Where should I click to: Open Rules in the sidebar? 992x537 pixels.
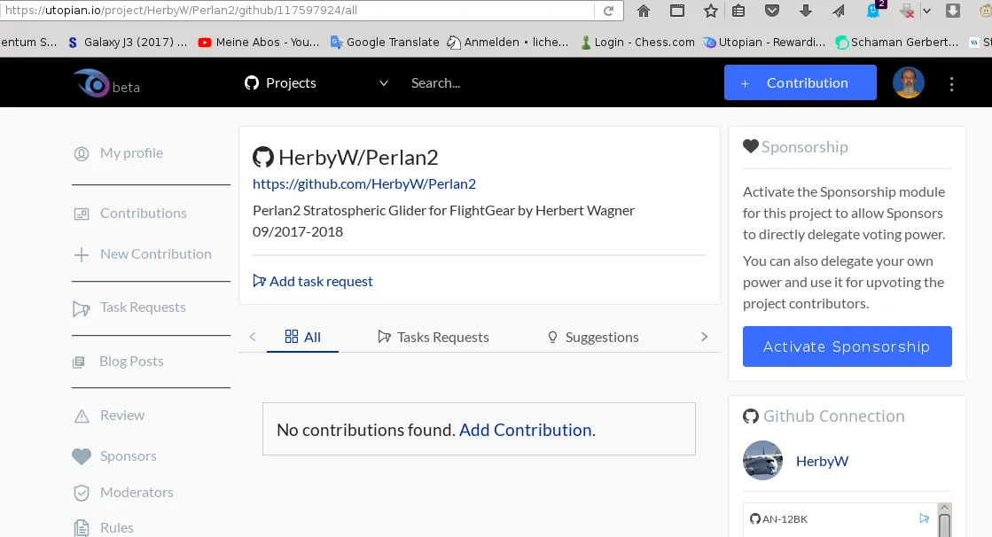click(103, 528)
